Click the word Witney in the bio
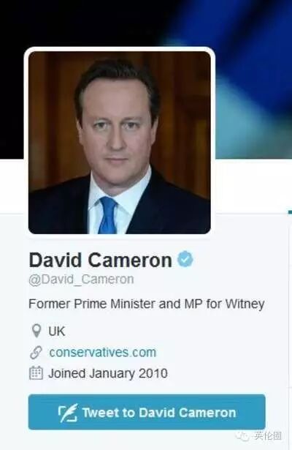Image resolution: width=292 pixels, height=450 pixels. coord(245,304)
